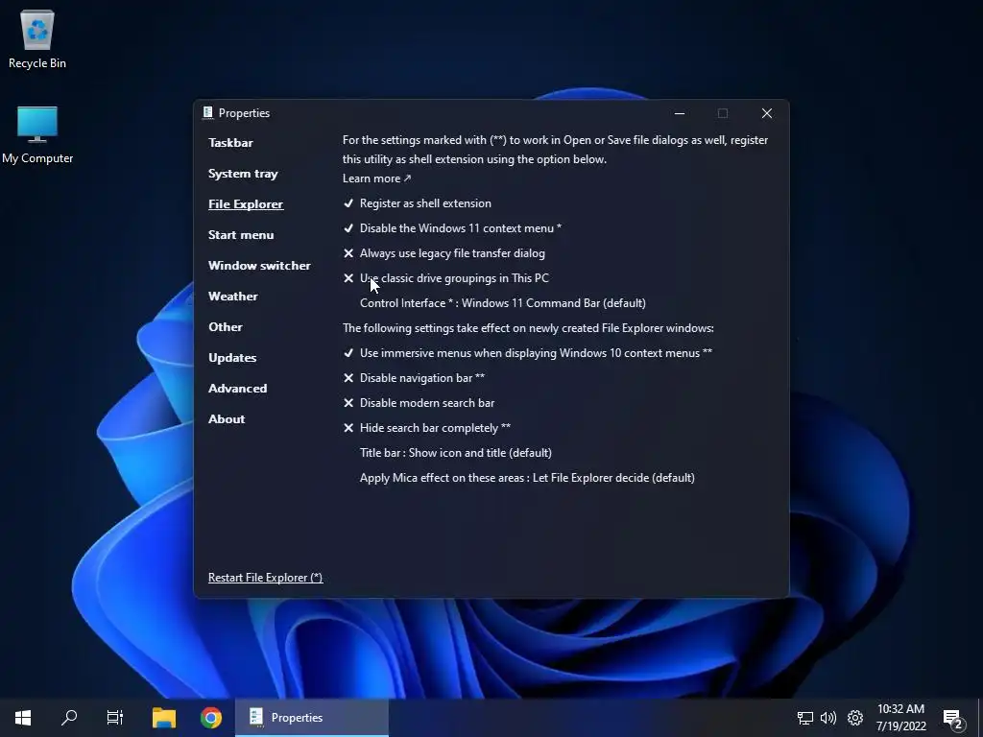
Task: Enable Disable navigation bar option
Action: point(415,378)
